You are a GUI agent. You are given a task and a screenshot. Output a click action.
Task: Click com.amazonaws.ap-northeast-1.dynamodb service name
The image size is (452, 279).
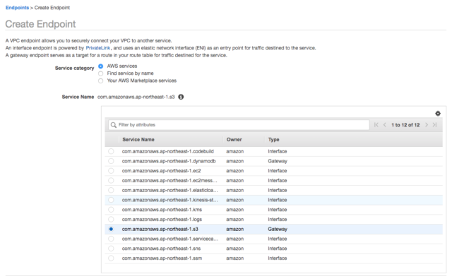[x=169, y=161]
